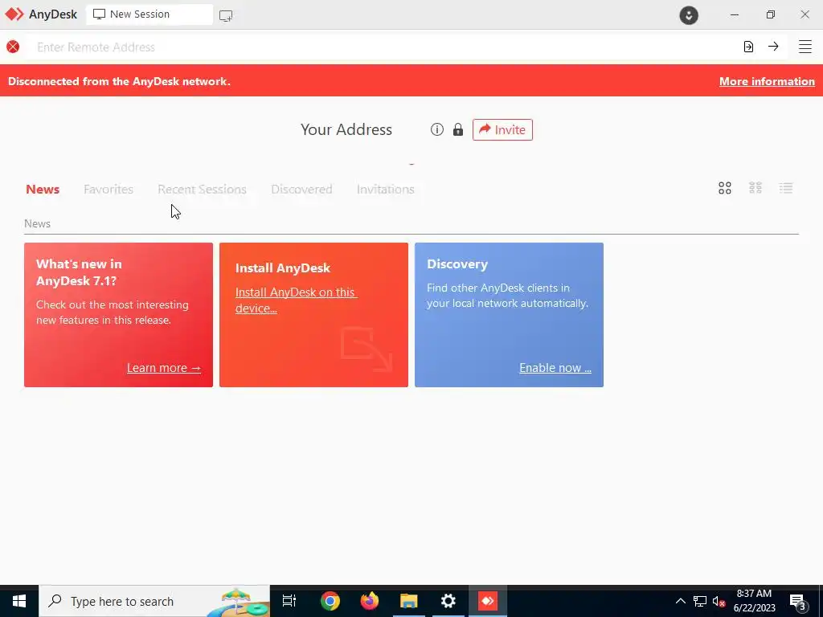Switch to the Discovered tab

click(301, 190)
